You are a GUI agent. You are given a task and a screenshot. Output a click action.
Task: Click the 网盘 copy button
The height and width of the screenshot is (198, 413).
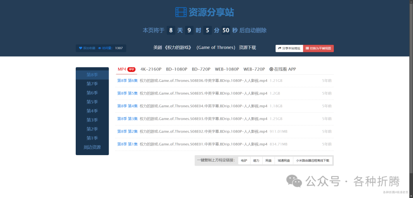click(x=268, y=160)
